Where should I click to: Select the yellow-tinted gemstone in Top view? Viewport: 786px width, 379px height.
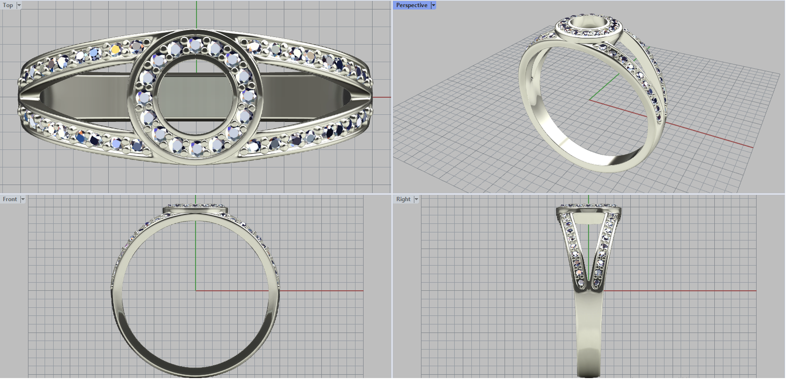tap(116, 49)
